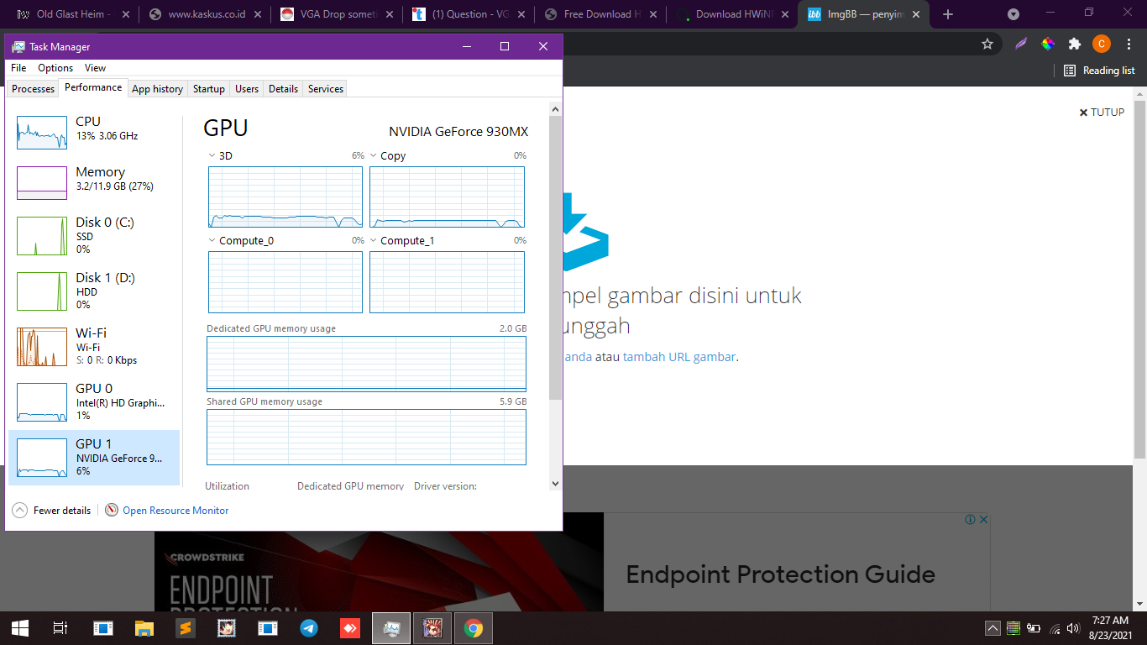The image size is (1147, 645).
Task: Open the Endpoint Protection Guide ad
Action: 781,574
